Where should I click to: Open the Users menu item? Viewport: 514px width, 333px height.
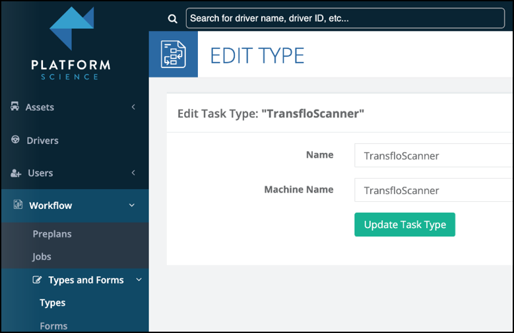click(40, 173)
